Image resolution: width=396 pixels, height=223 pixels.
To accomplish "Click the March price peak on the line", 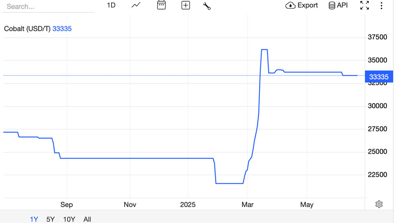I will (x=264, y=50).
